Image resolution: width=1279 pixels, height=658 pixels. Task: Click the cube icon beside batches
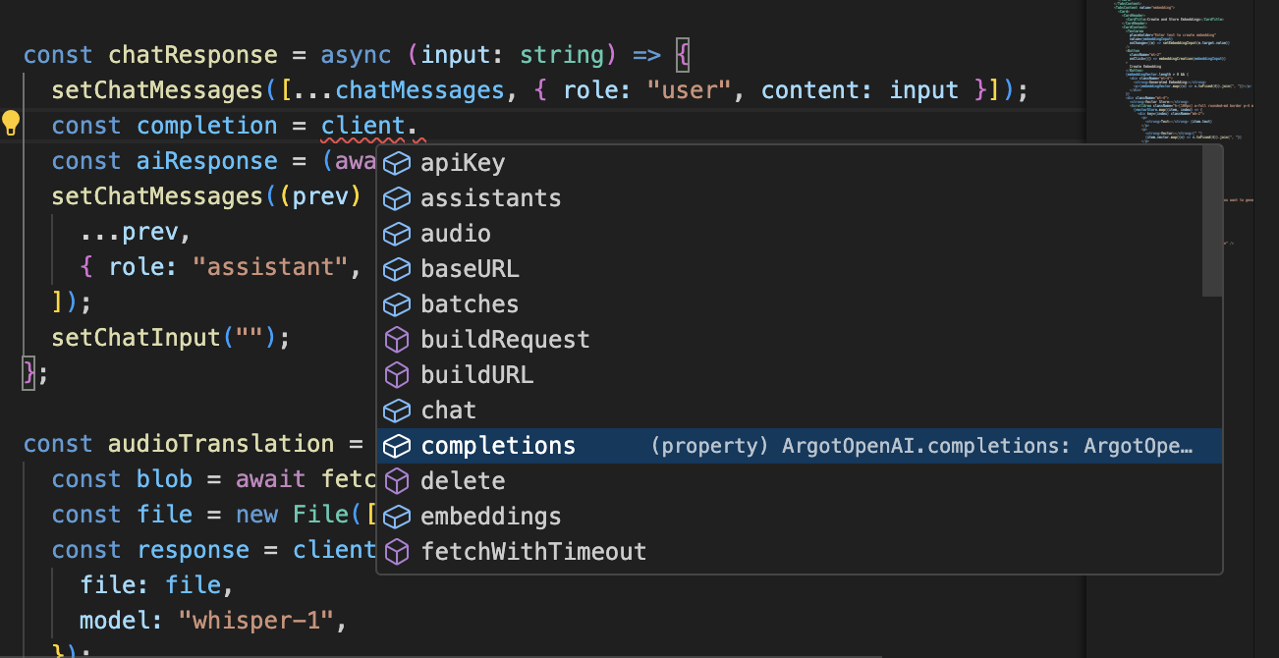[396, 304]
